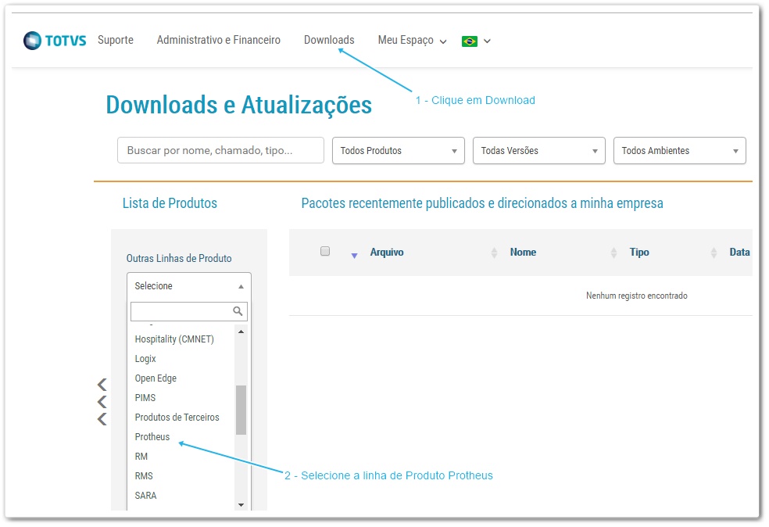Open the Todos Produtos dropdown
Screen dimensions: 769x527
pyautogui.click(x=399, y=151)
